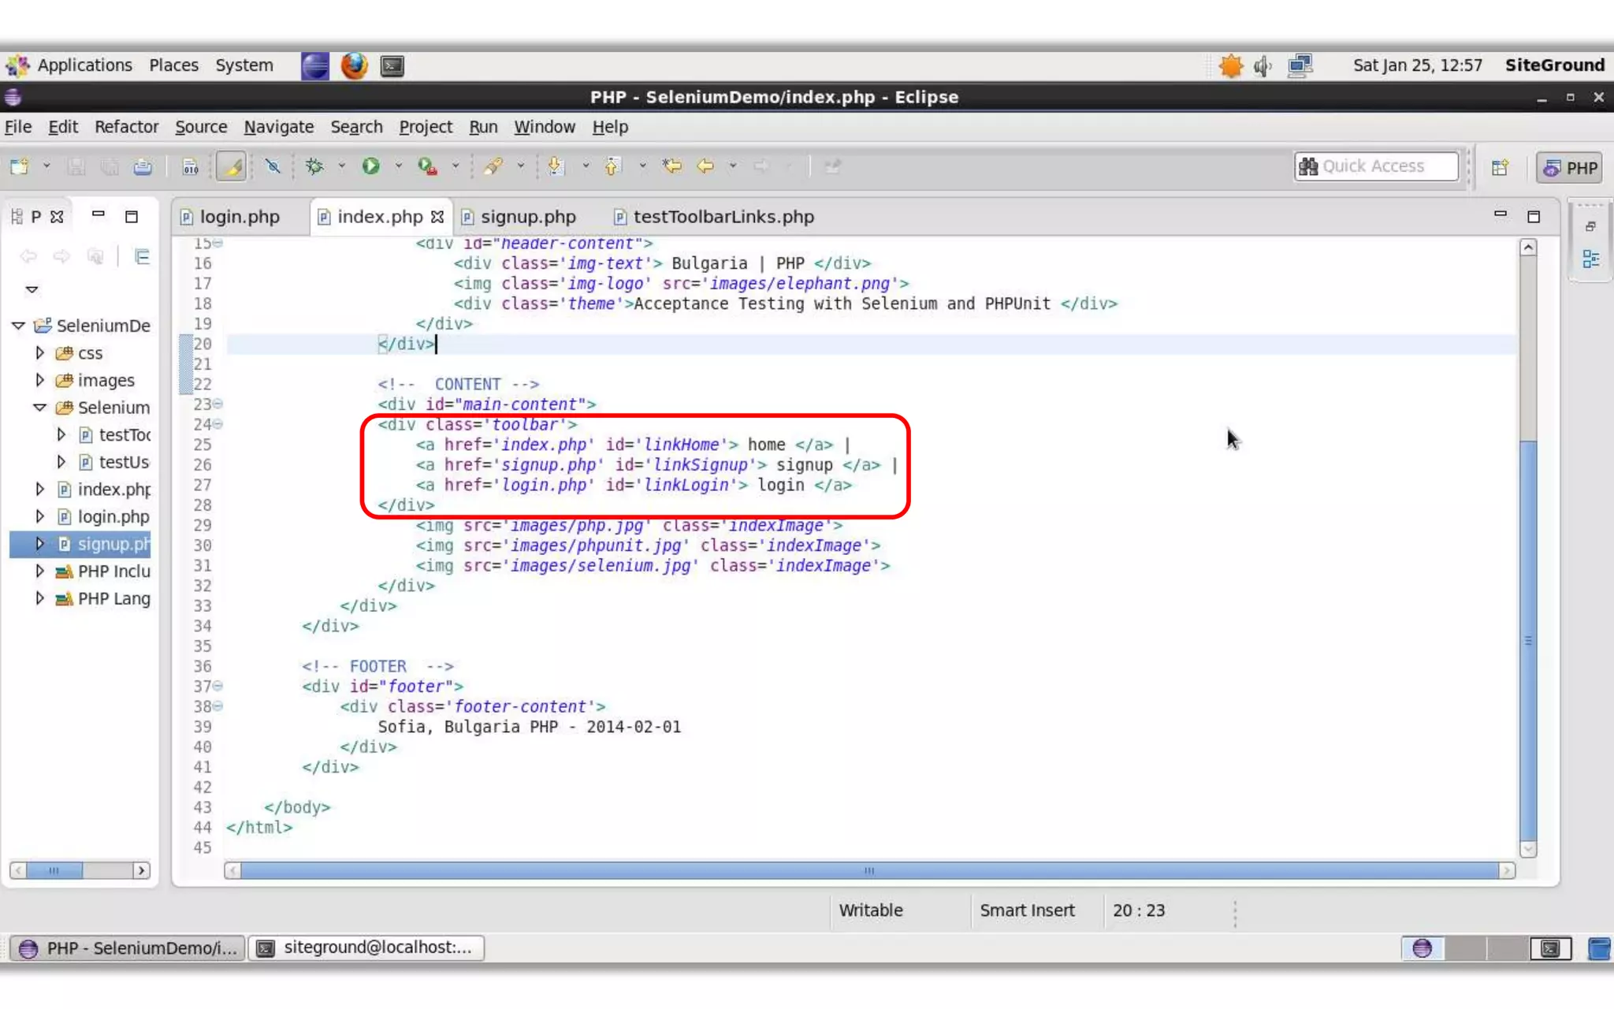
Task: Collapse the SeleniumDemo project node
Action: pos(18,326)
